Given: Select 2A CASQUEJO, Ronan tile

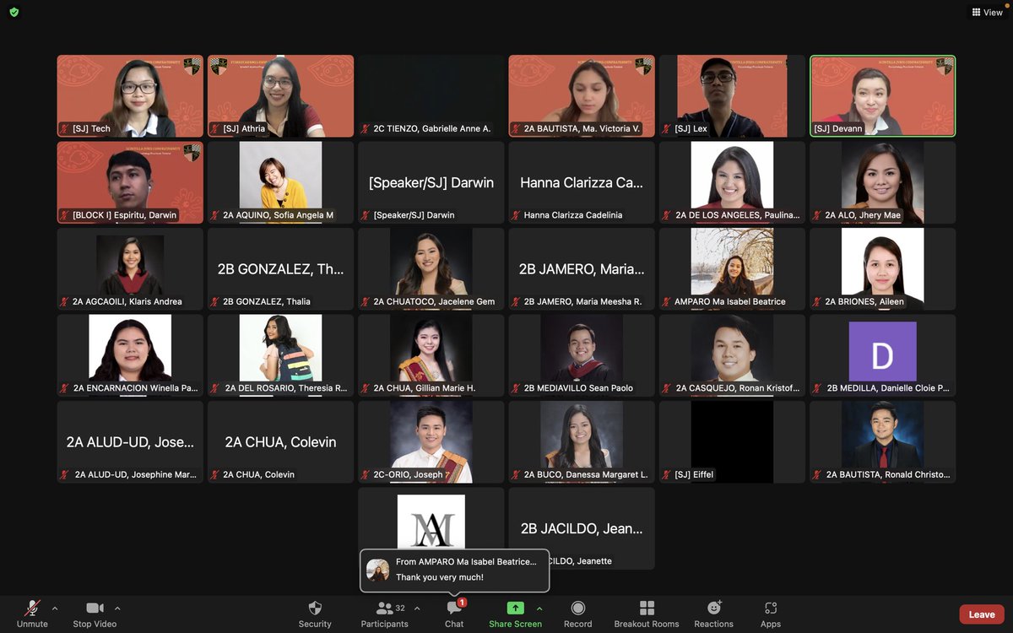Looking at the screenshot, I should 732,355.
